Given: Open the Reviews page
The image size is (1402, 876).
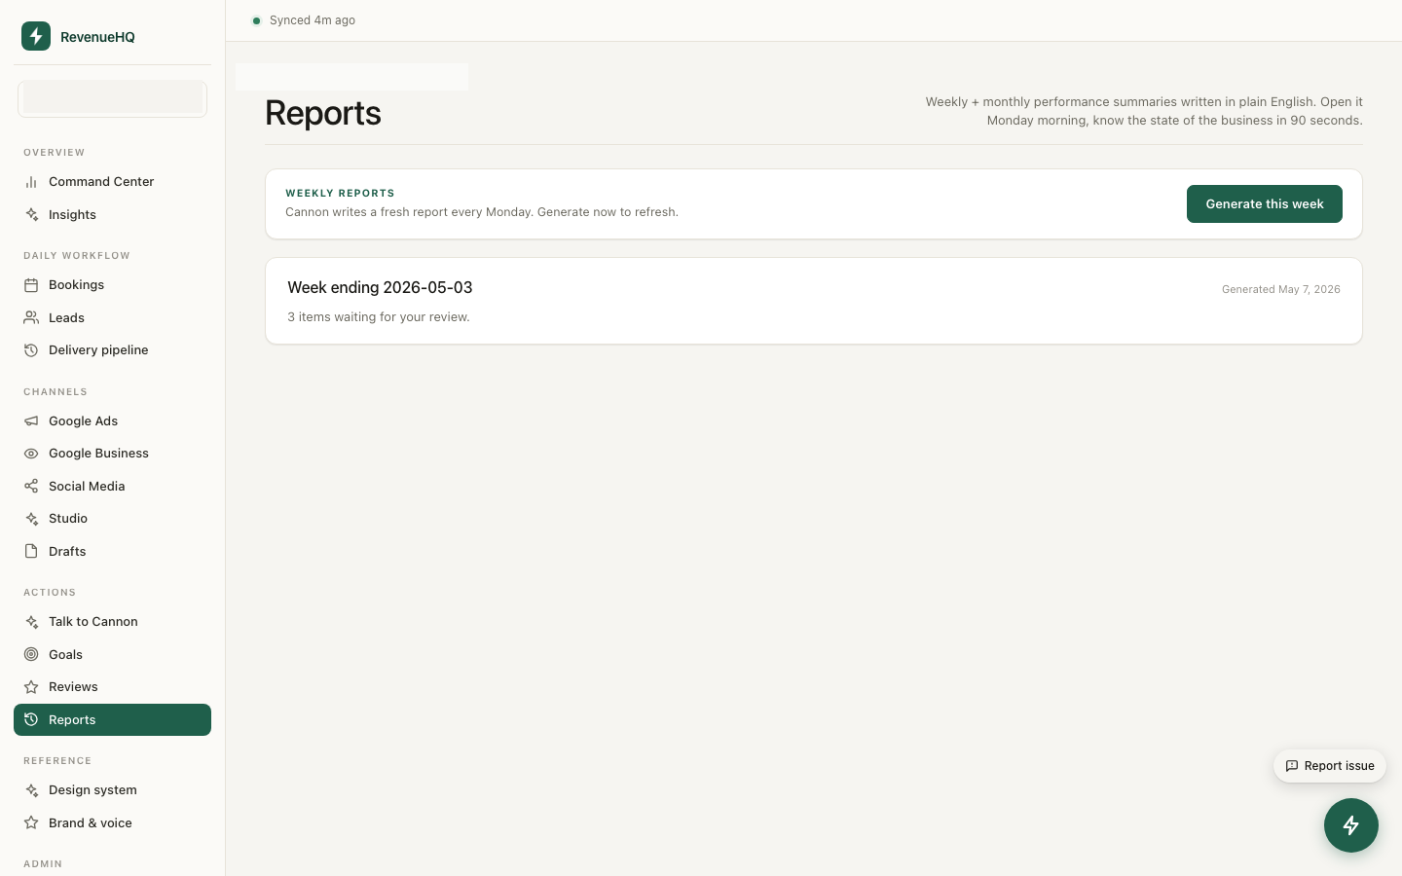Looking at the screenshot, I should pyautogui.click(x=112, y=687).
